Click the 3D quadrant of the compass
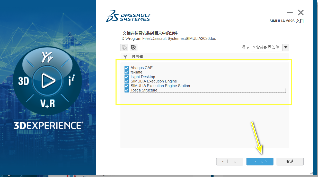Image resolution: width=318 pixels, height=177 pixels. click(23, 81)
